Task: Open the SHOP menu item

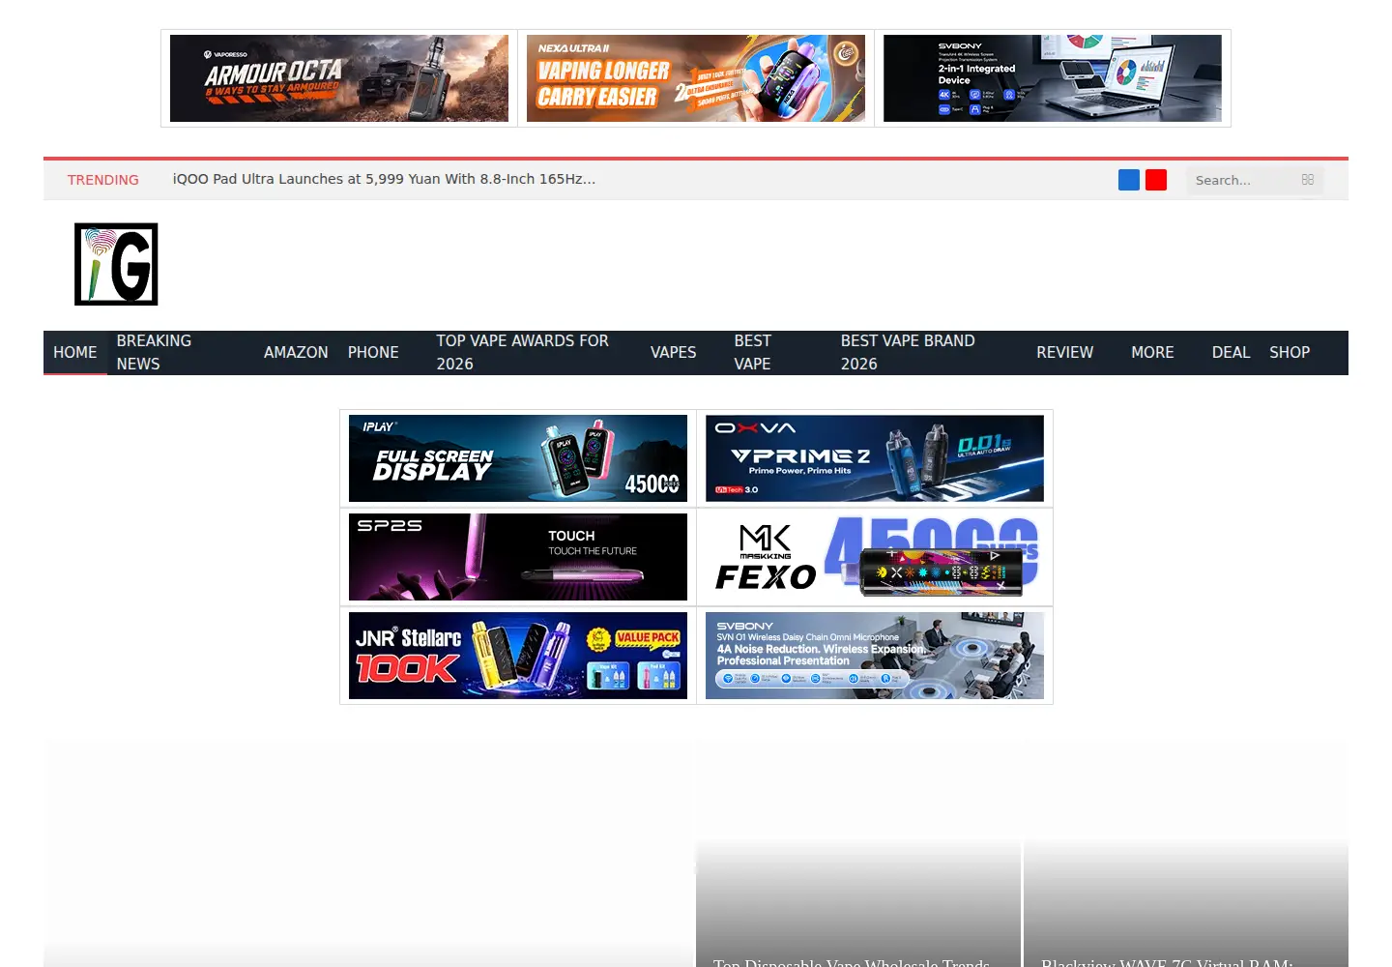Action: [1290, 353]
